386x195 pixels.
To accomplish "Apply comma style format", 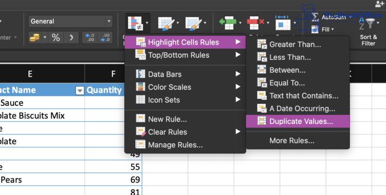I will pos(71,38).
